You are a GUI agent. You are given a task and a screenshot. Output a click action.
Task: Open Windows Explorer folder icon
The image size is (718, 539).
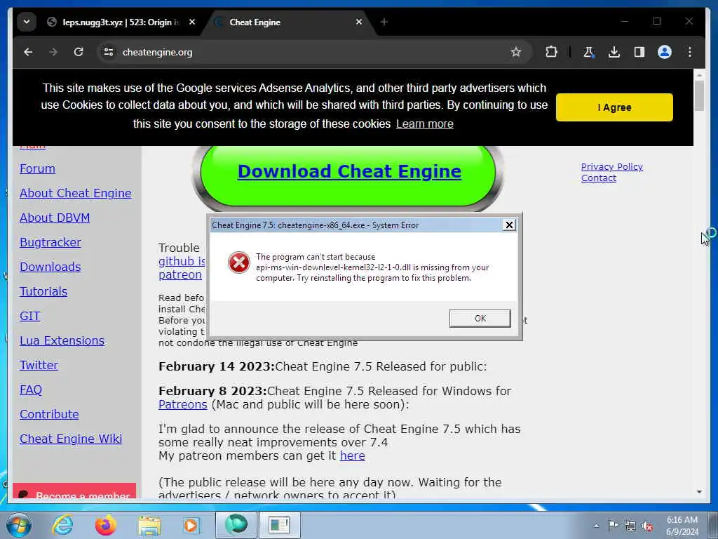coord(149,526)
